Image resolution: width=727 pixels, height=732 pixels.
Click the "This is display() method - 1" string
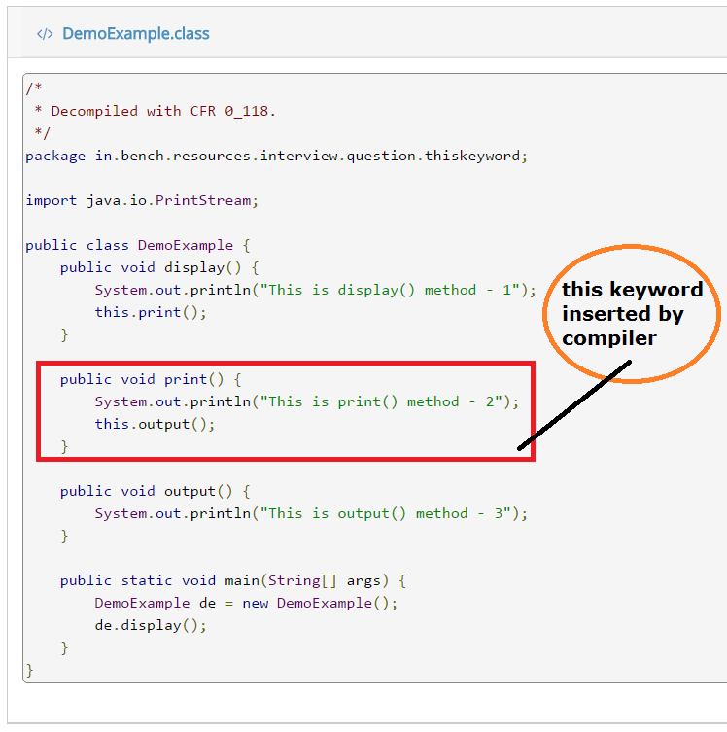392,290
